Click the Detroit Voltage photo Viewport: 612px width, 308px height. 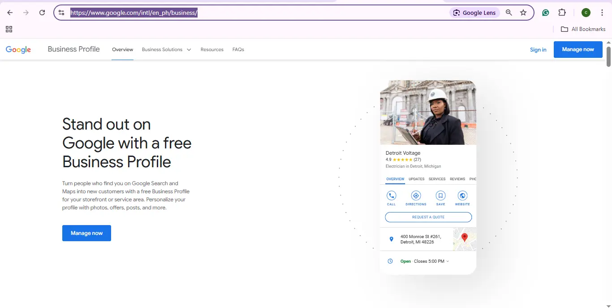point(428,113)
